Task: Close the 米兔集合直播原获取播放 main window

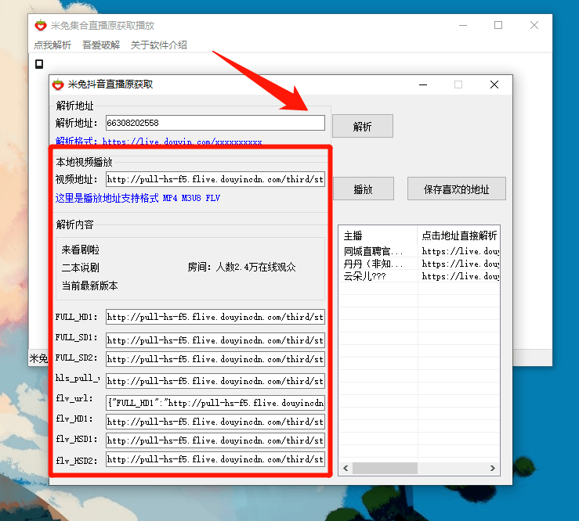Action: pyautogui.click(x=534, y=25)
